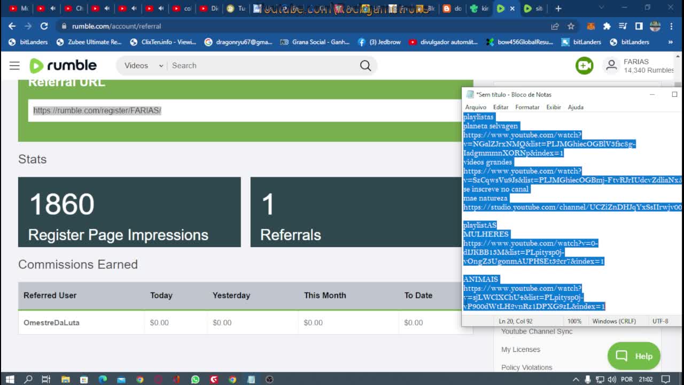Open the Formatar menu in Bloco de Notas
The height and width of the screenshot is (385, 684).
coord(527,107)
